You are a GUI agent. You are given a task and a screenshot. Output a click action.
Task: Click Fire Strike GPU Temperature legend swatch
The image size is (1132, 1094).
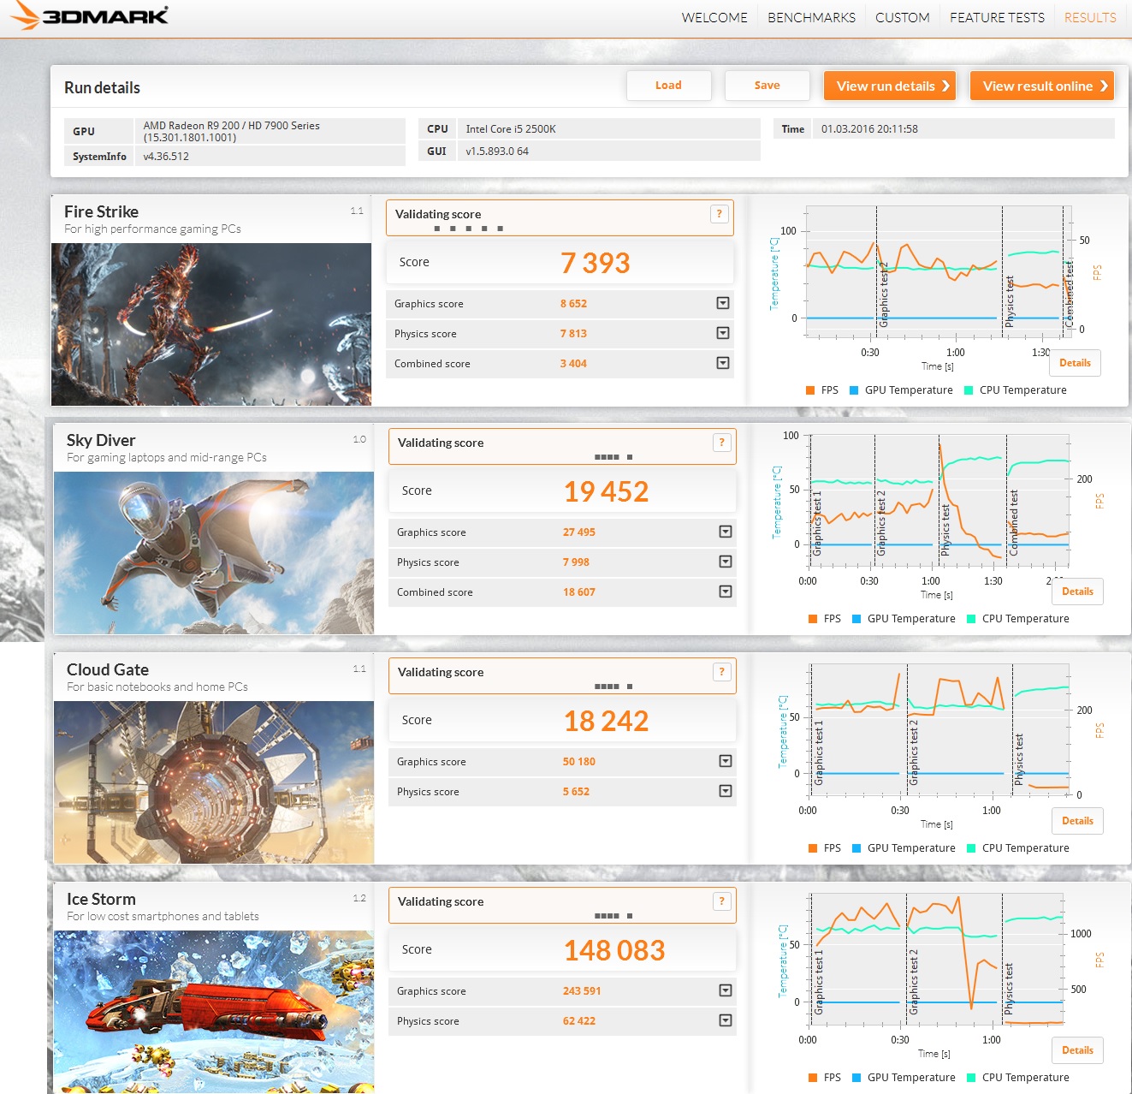(x=854, y=390)
